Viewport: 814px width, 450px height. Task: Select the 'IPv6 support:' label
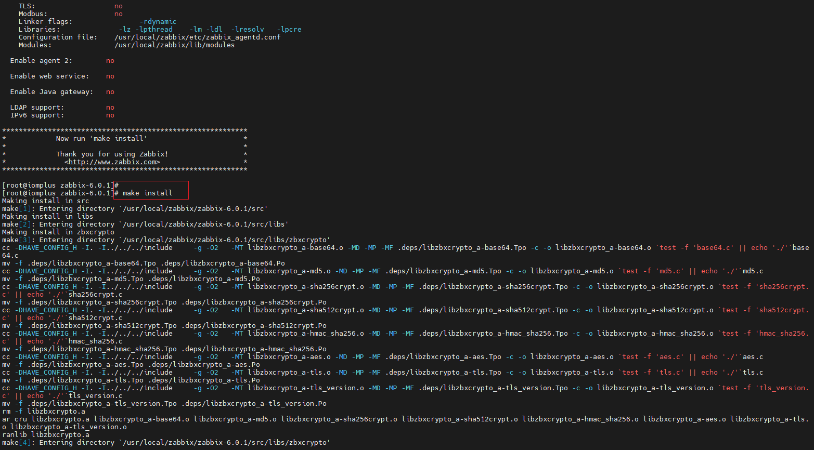(x=37, y=115)
